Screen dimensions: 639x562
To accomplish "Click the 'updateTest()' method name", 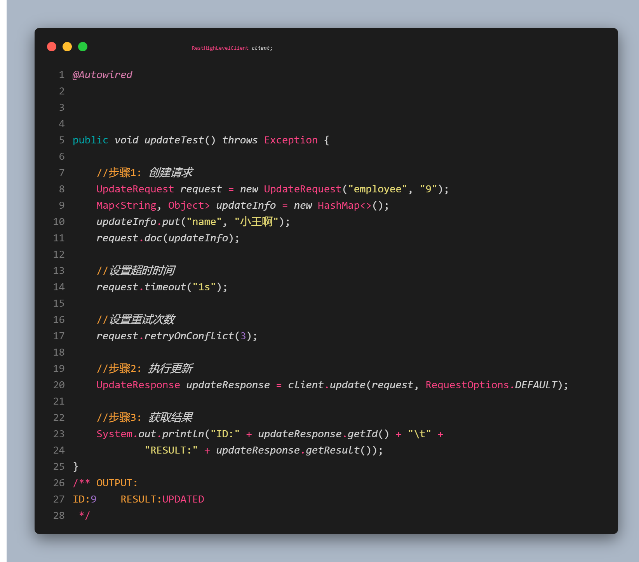I will tap(180, 140).
